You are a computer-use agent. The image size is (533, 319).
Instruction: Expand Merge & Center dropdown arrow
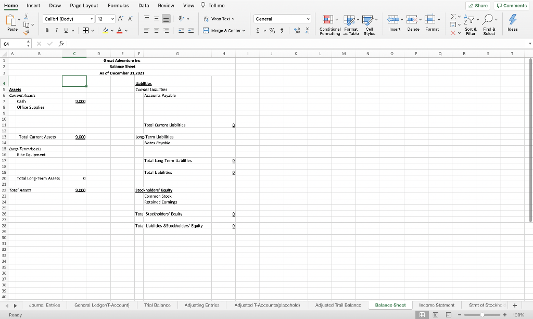[x=244, y=31]
